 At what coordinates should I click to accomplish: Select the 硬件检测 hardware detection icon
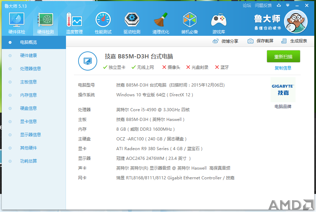coord(45,23)
